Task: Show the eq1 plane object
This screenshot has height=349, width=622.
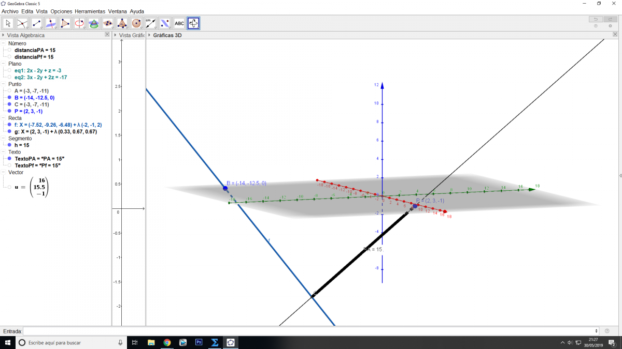Action: [9, 70]
